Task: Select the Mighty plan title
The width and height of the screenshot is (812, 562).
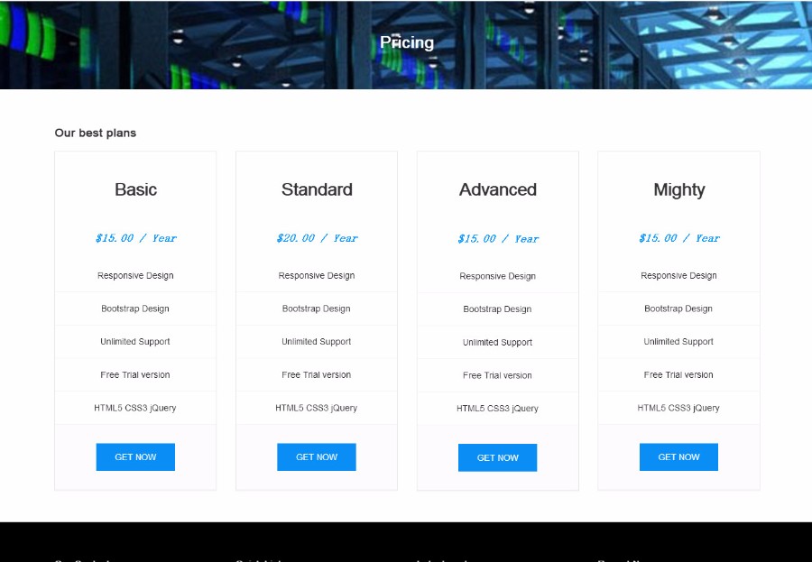Action: coord(678,190)
